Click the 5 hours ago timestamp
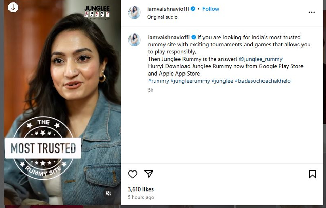The height and width of the screenshot is (208, 326). [x=141, y=197]
